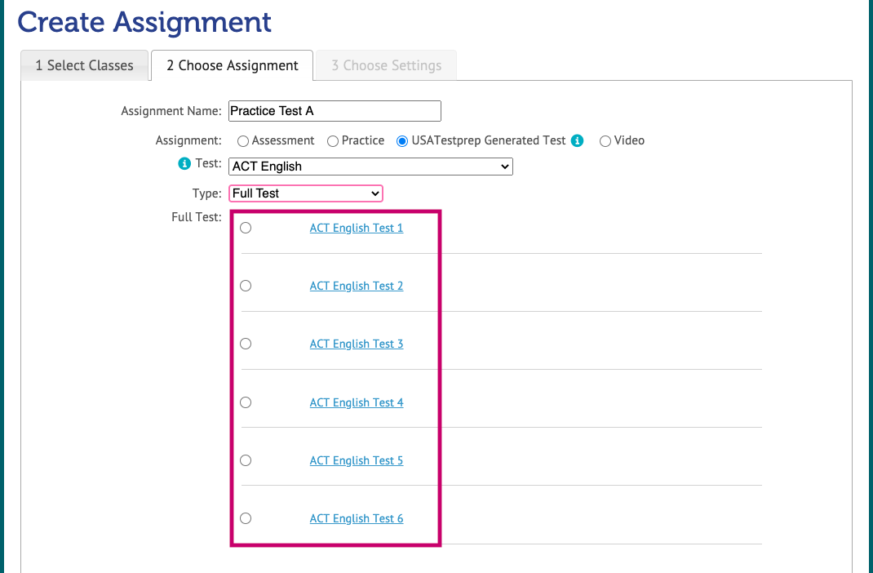
Task: Click the info icon left of Test label
Action: 184,164
